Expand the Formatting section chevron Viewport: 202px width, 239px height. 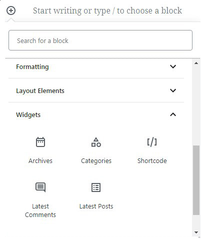[x=173, y=66]
